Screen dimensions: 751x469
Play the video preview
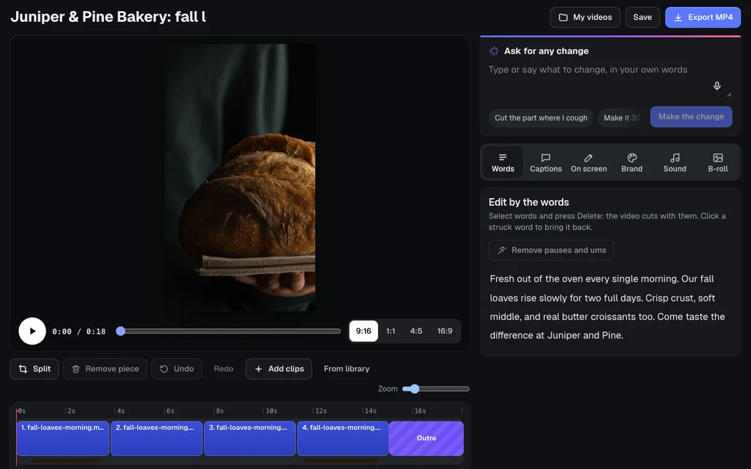33,331
